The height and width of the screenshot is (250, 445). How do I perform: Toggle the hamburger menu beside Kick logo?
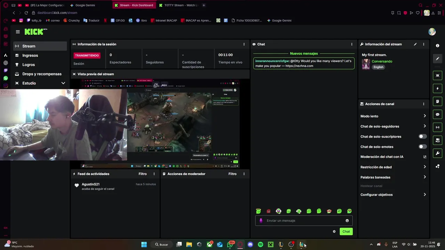coord(18,32)
